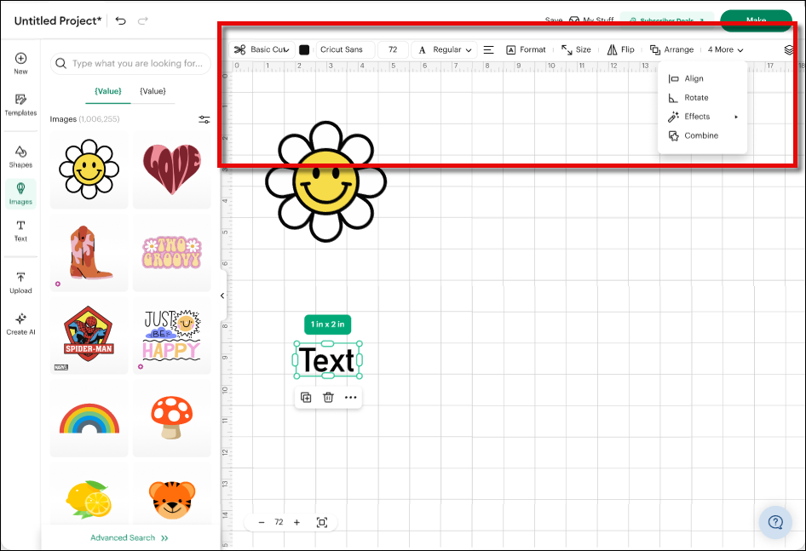Select Combine in the open menu
Image resolution: width=806 pixels, height=551 pixels.
(x=699, y=135)
